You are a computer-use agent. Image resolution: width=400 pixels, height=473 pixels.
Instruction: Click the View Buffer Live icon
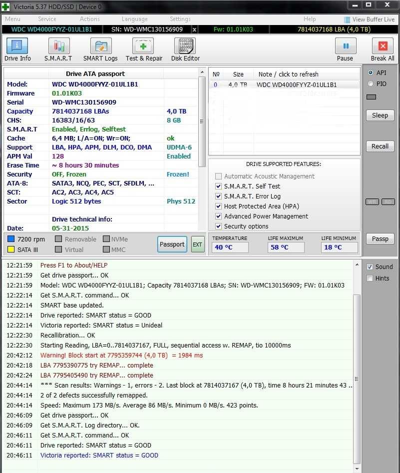[x=347, y=19]
